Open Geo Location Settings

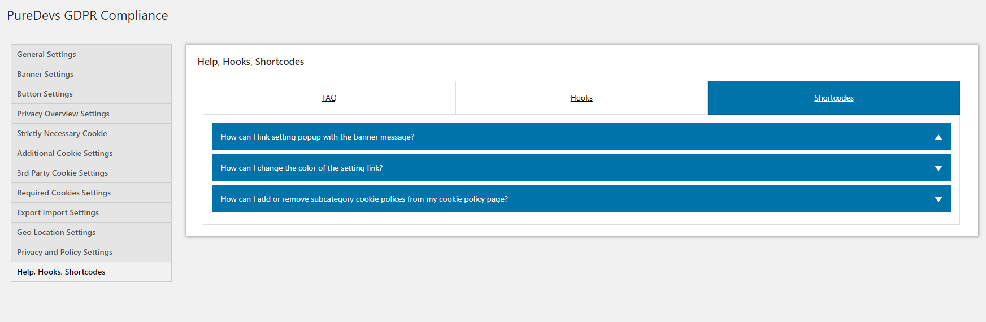56,233
